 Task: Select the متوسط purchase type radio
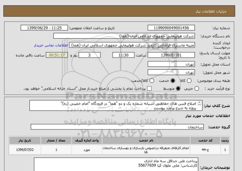click(x=178, y=89)
